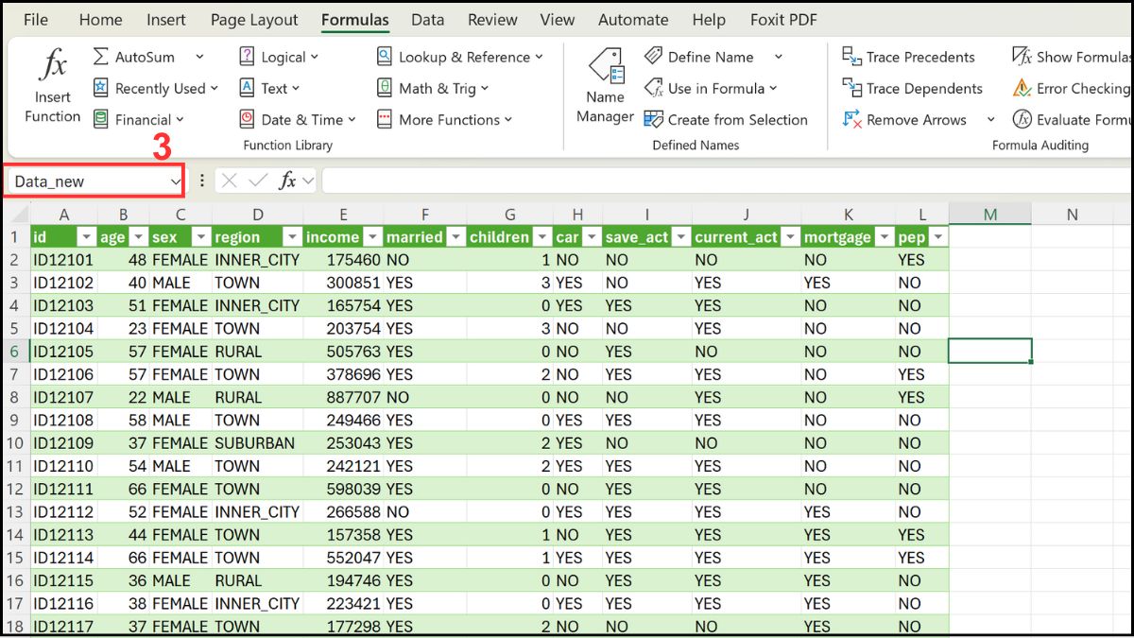
Task: Select the cell containing income value 505763
Action: (x=343, y=351)
